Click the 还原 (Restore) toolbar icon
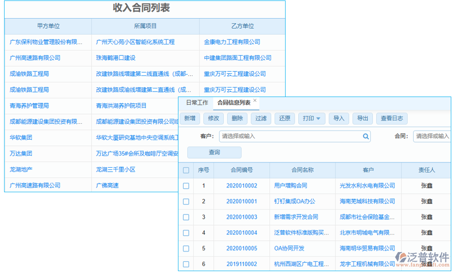The width and height of the screenshot is (454, 272). pyautogui.click(x=285, y=118)
